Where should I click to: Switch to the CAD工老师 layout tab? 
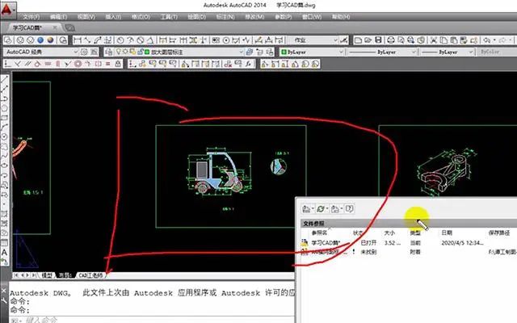91,275
